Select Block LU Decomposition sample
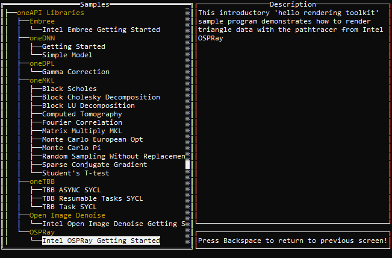The width and height of the screenshot is (392, 258). pos(89,105)
